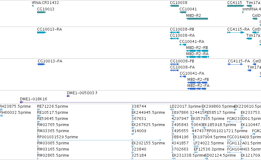Select the 338744 EST feature

133,110
